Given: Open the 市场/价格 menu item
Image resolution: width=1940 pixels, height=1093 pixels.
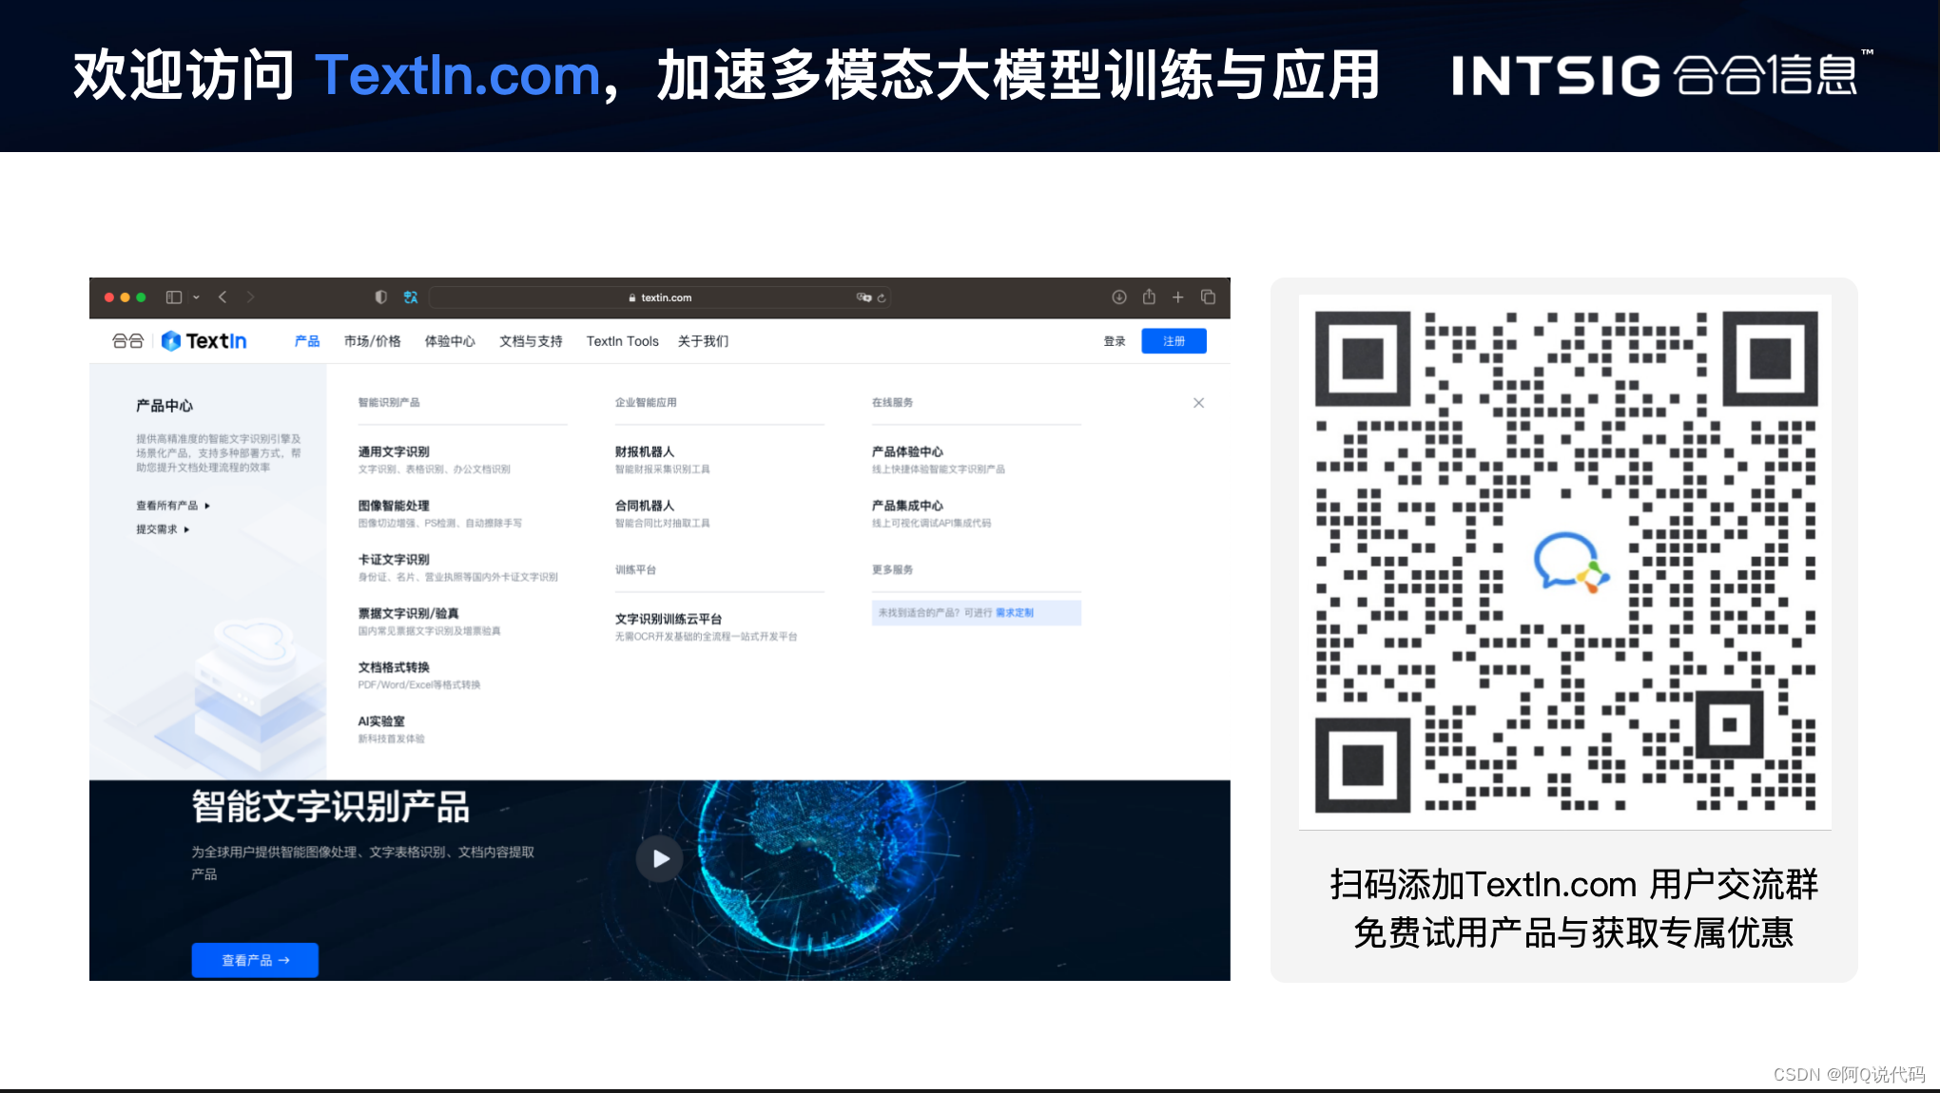Looking at the screenshot, I should (372, 341).
